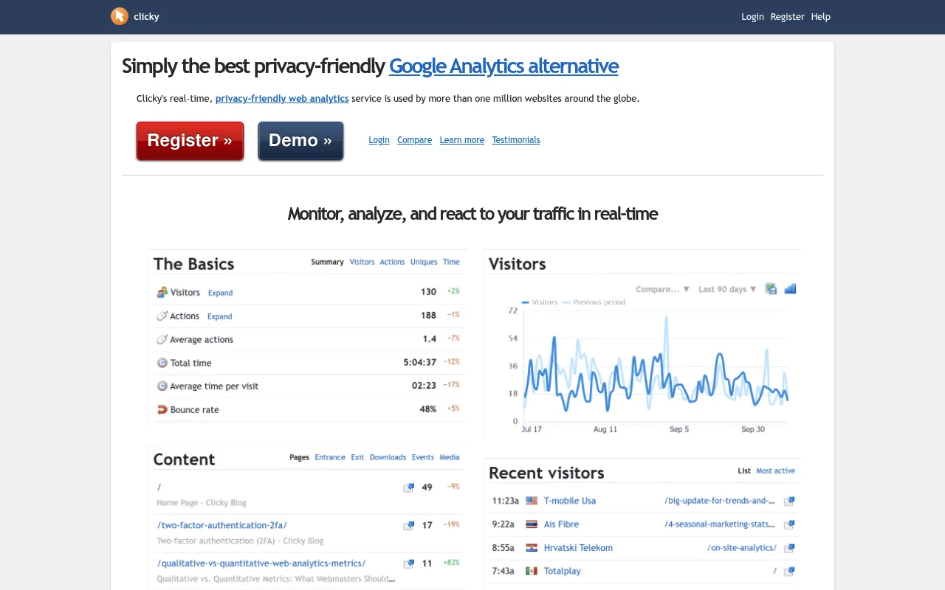Click the Mexico flag beside Totalplay

532,571
